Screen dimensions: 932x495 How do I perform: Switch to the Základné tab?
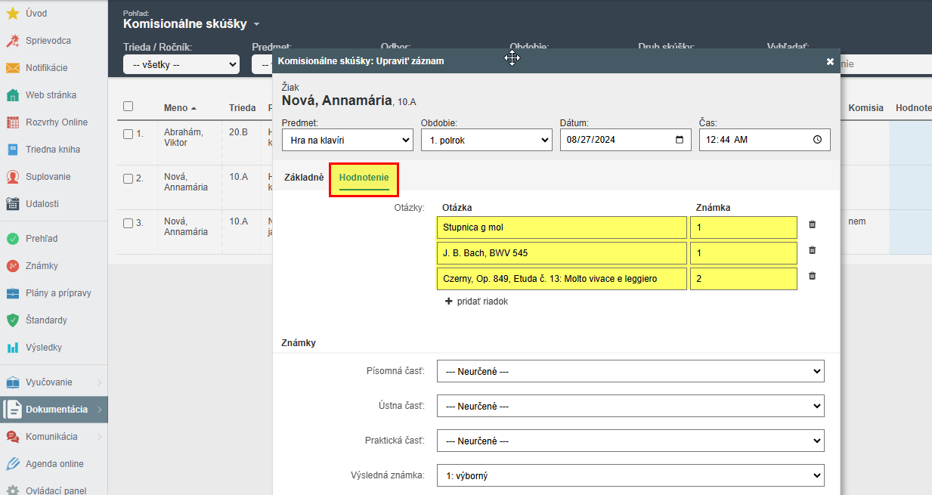[304, 178]
